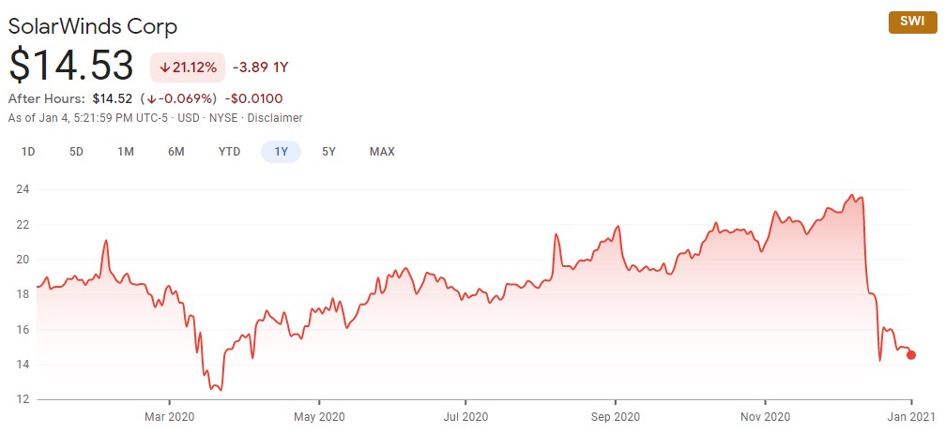Click the $14.53 stock price
The width and height of the screenshot is (945, 433).
(71, 67)
